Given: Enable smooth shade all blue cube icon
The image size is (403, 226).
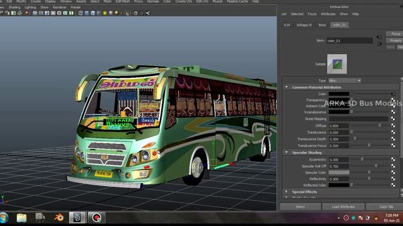Looking at the screenshot, I should tap(87, 13).
